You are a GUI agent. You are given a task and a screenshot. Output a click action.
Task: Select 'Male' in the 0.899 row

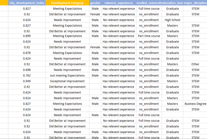tap(95, 36)
